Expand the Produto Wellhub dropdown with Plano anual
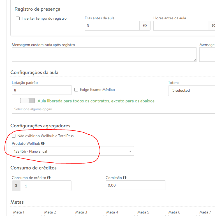Screen dimensions: 215x216 [x=73, y=151]
